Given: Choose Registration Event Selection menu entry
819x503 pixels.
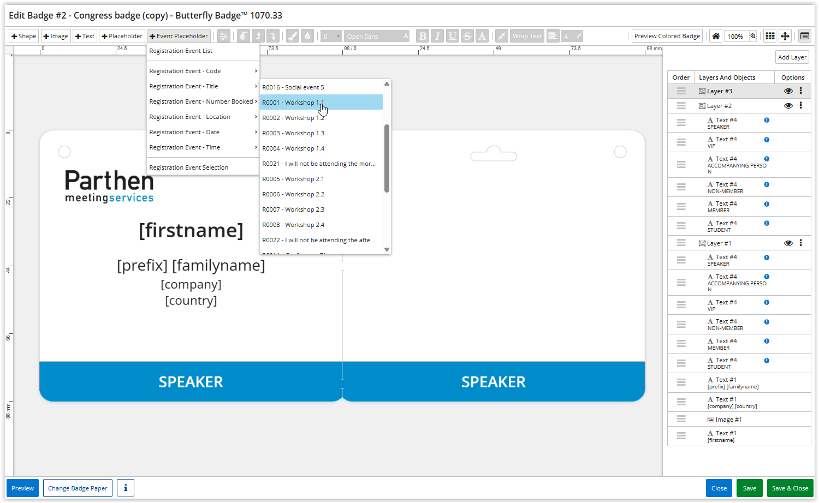Looking at the screenshot, I should 189,167.
